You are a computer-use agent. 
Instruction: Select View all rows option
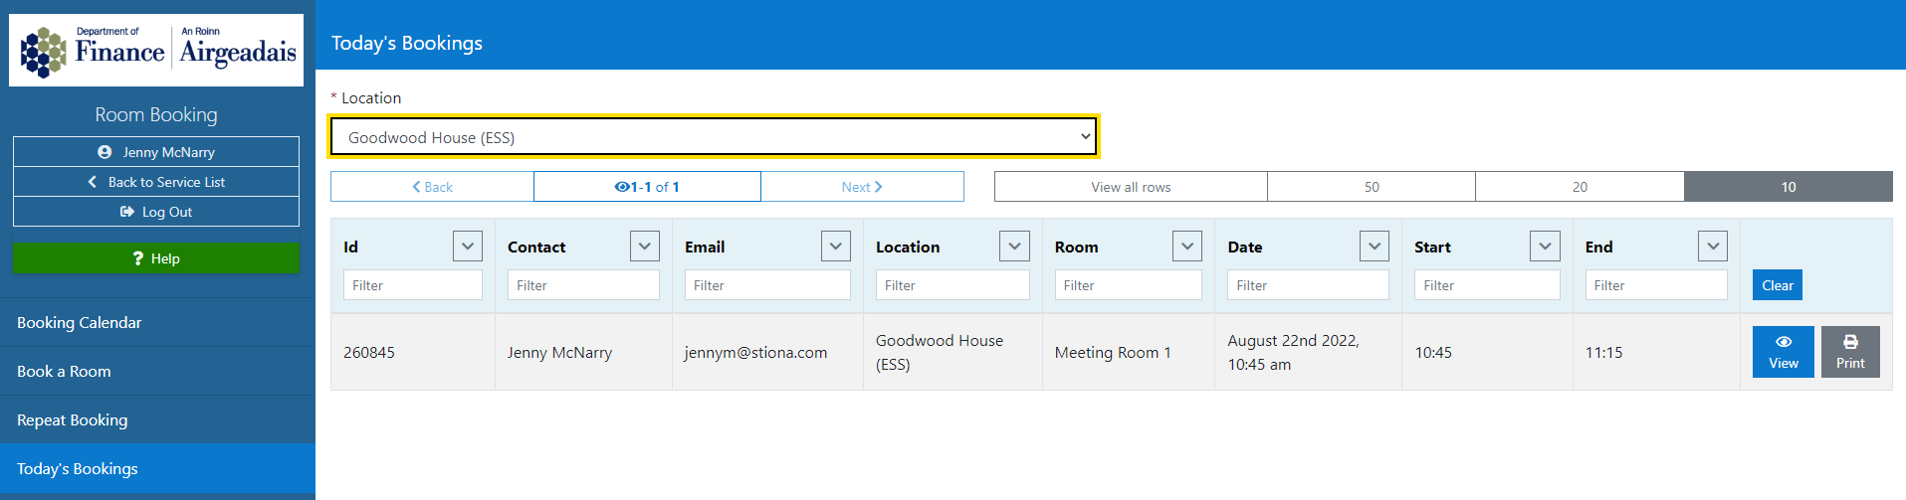(1131, 187)
